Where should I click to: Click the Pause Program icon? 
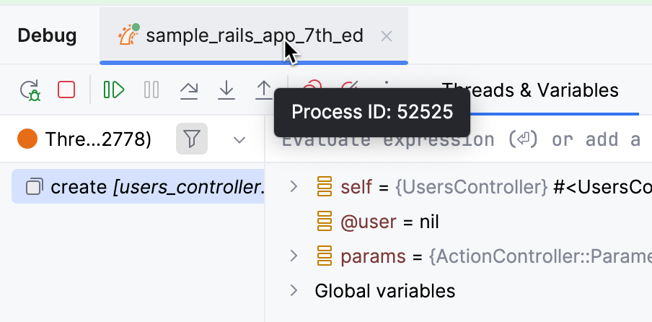point(151,90)
